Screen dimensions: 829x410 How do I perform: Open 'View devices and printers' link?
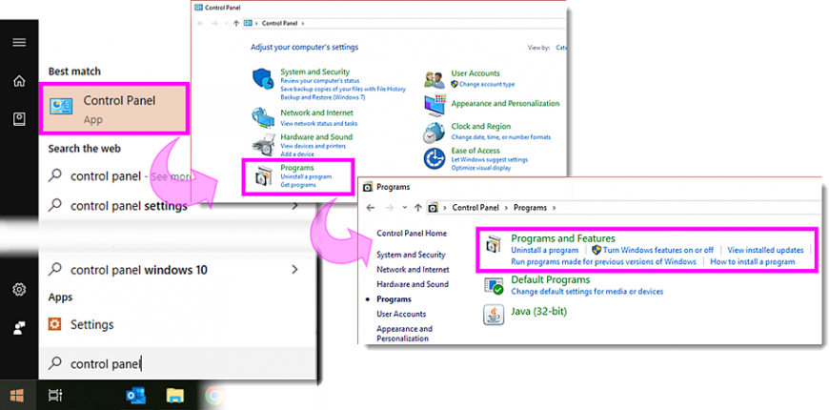(x=313, y=146)
